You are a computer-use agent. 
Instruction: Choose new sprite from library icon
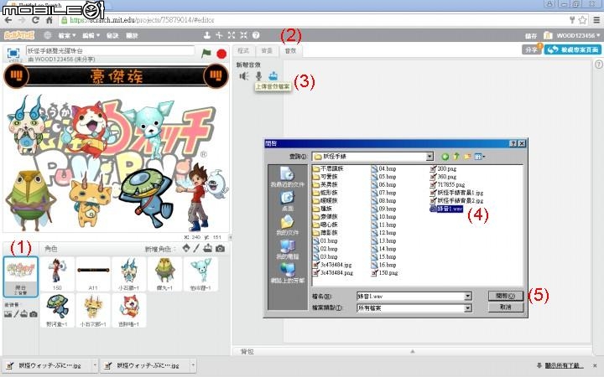186,249
